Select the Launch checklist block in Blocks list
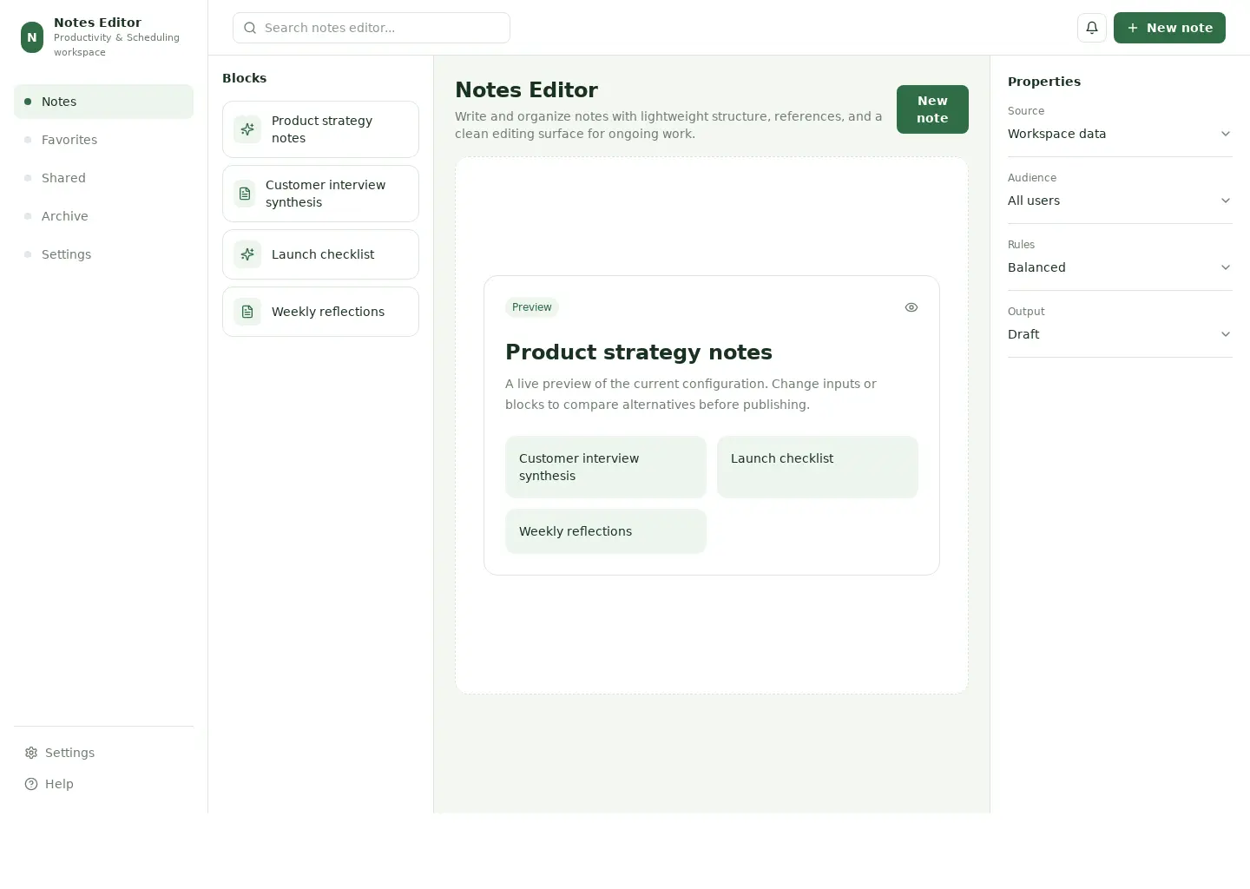The width and height of the screenshot is (1250, 889). 320,254
